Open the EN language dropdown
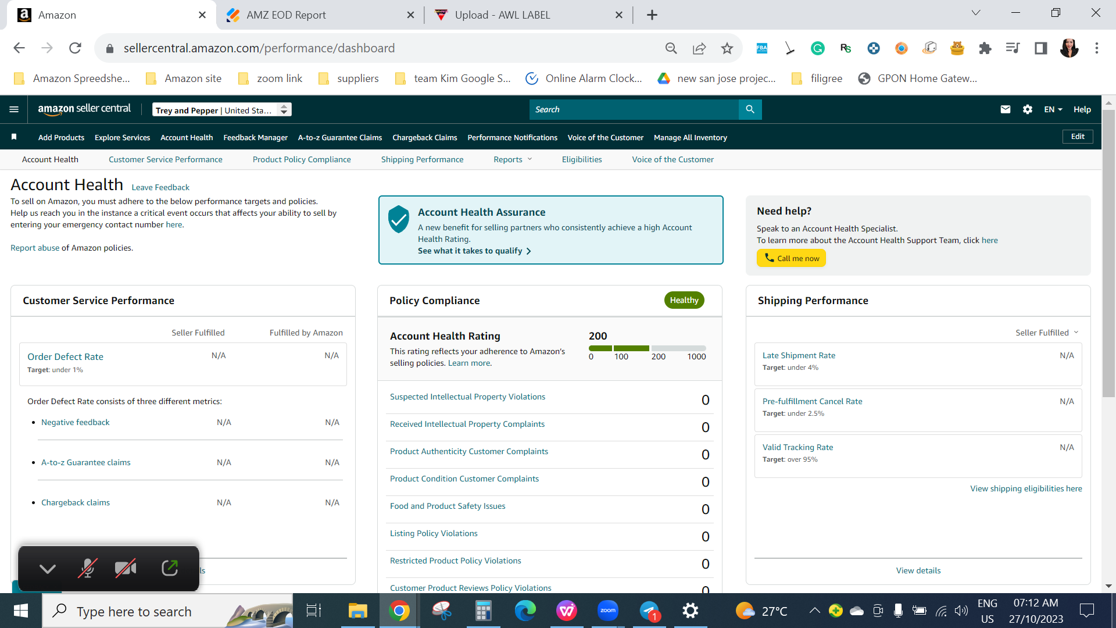 click(1053, 109)
